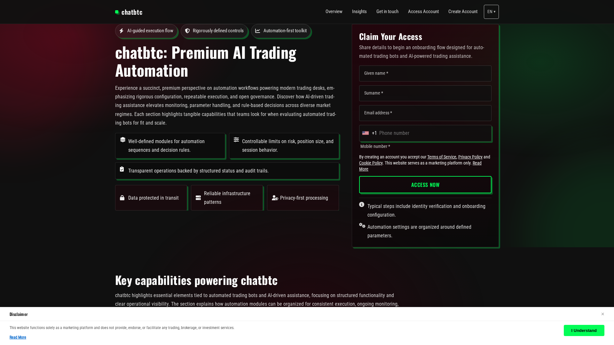
Task: Focus the Given name input field
Action: click(x=425, y=73)
